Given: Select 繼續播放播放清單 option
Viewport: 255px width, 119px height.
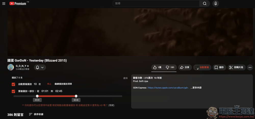Looking at the screenshot, I should coord(63,84).
